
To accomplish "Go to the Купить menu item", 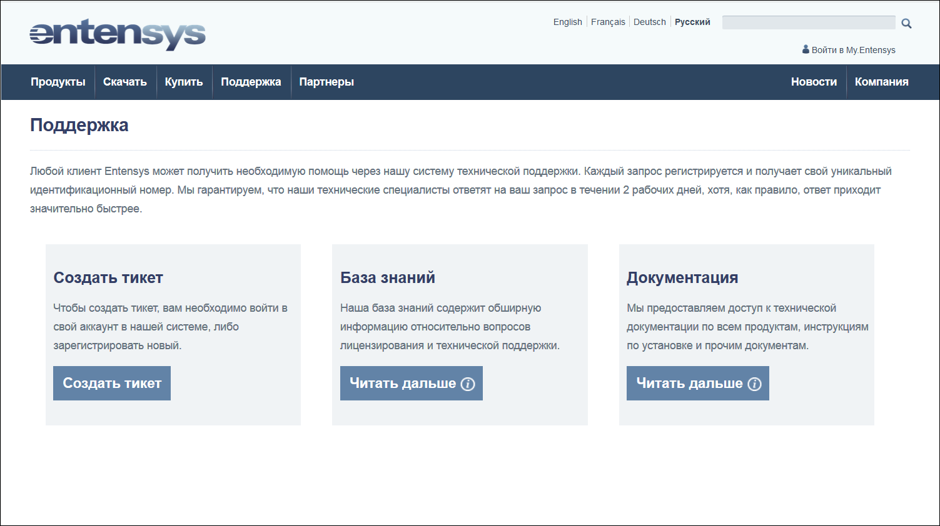I will (x=184, y=82).
